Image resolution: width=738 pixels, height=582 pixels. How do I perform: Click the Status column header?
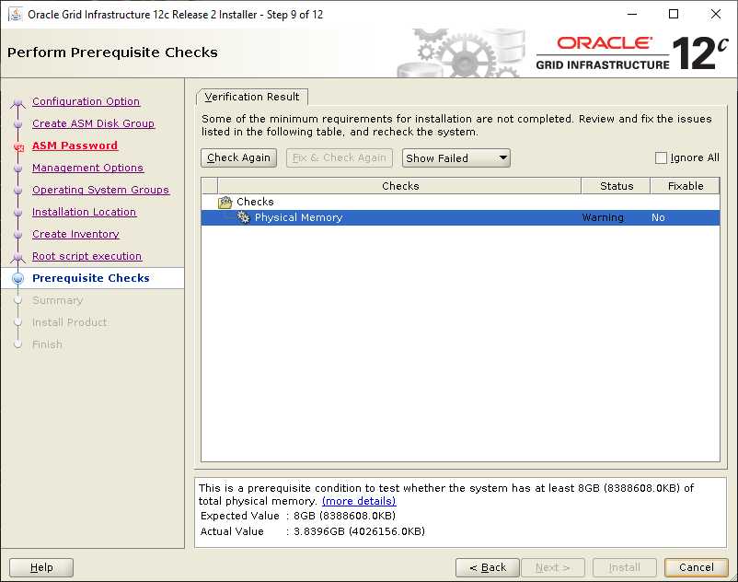click(617, 186)
